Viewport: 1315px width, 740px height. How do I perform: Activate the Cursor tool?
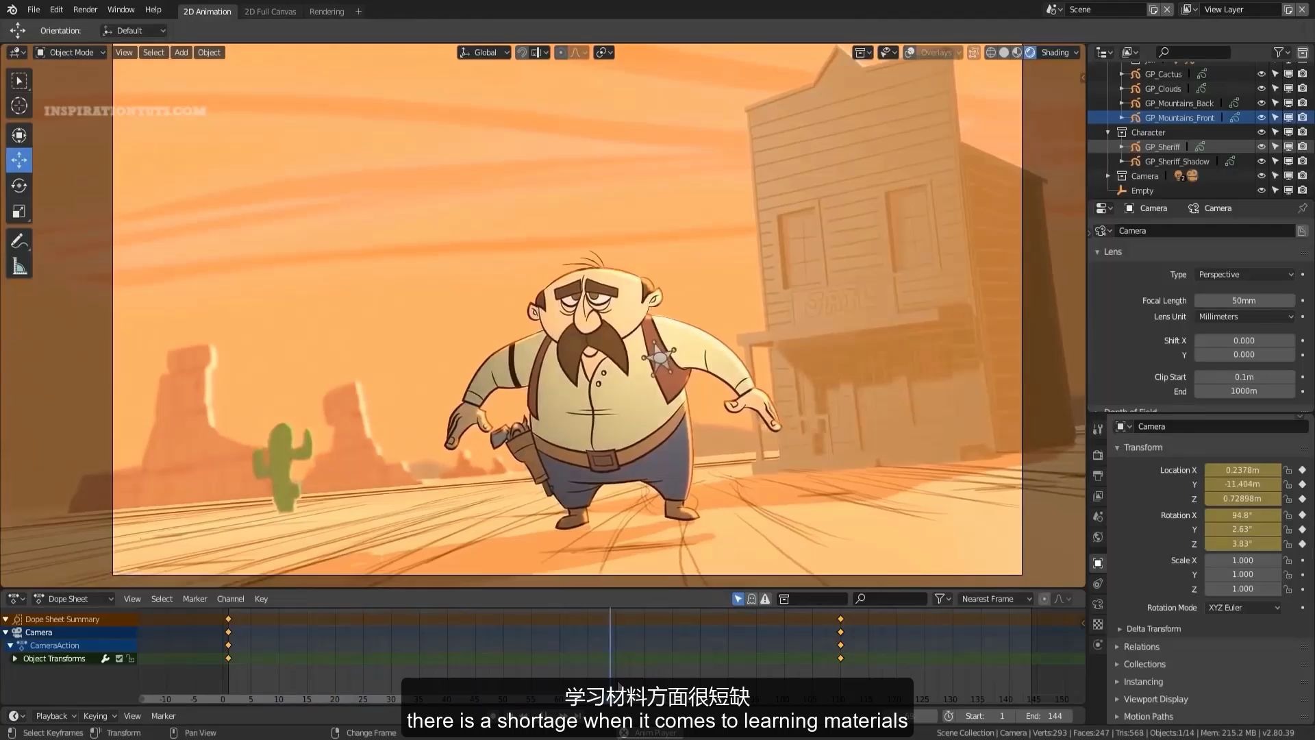coord(18,106)
